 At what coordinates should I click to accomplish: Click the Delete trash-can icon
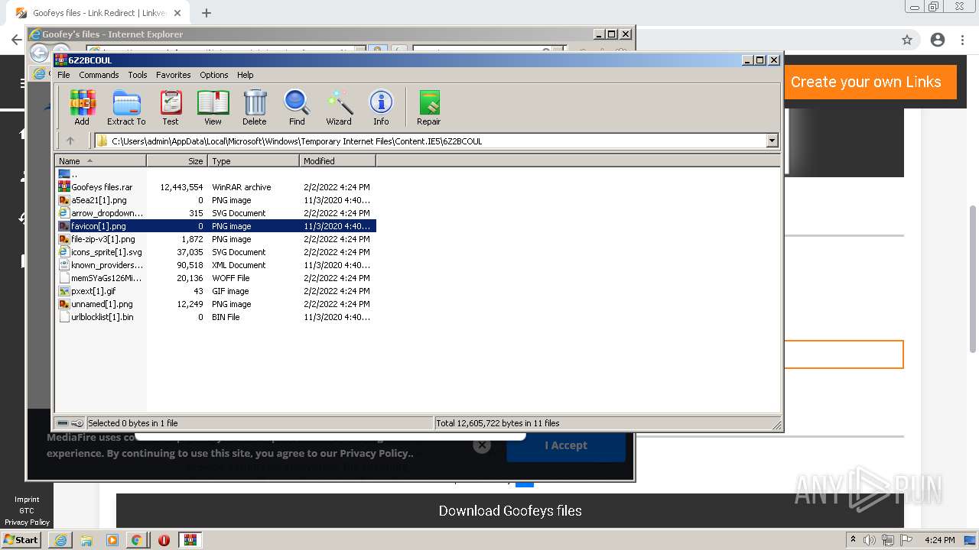pos(255,107)
